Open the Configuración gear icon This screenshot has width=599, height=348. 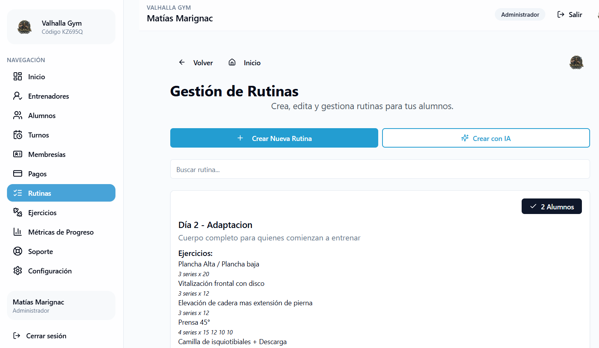pos(17,271)
